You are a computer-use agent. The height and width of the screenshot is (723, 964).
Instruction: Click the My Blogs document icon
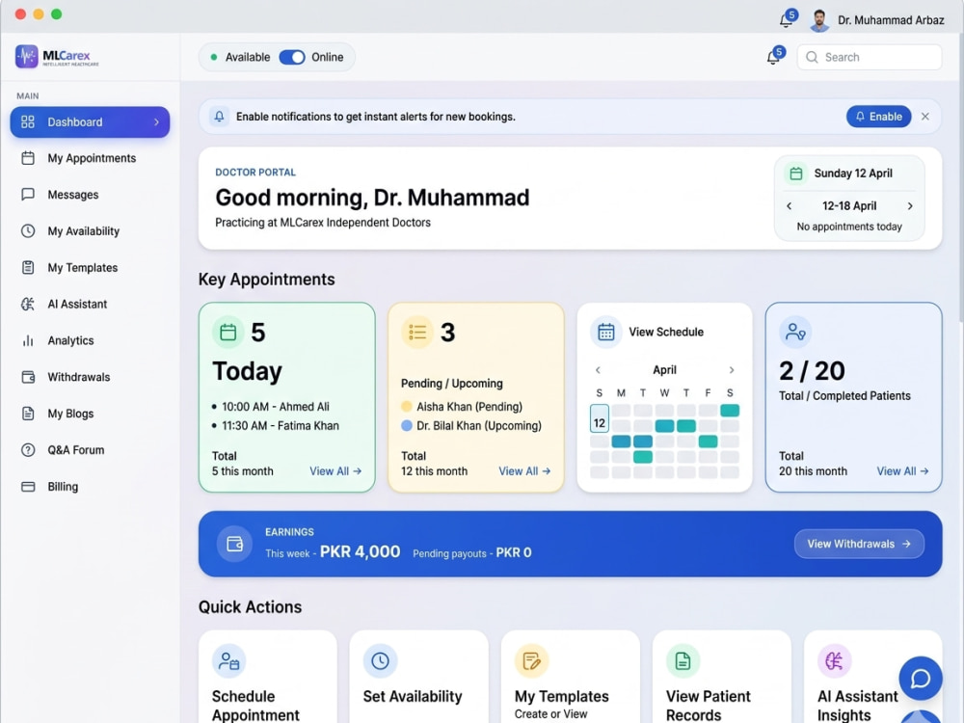tap(28, 414)
